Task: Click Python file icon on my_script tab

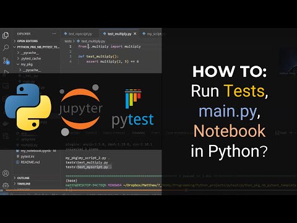Action: click(144, 33)
